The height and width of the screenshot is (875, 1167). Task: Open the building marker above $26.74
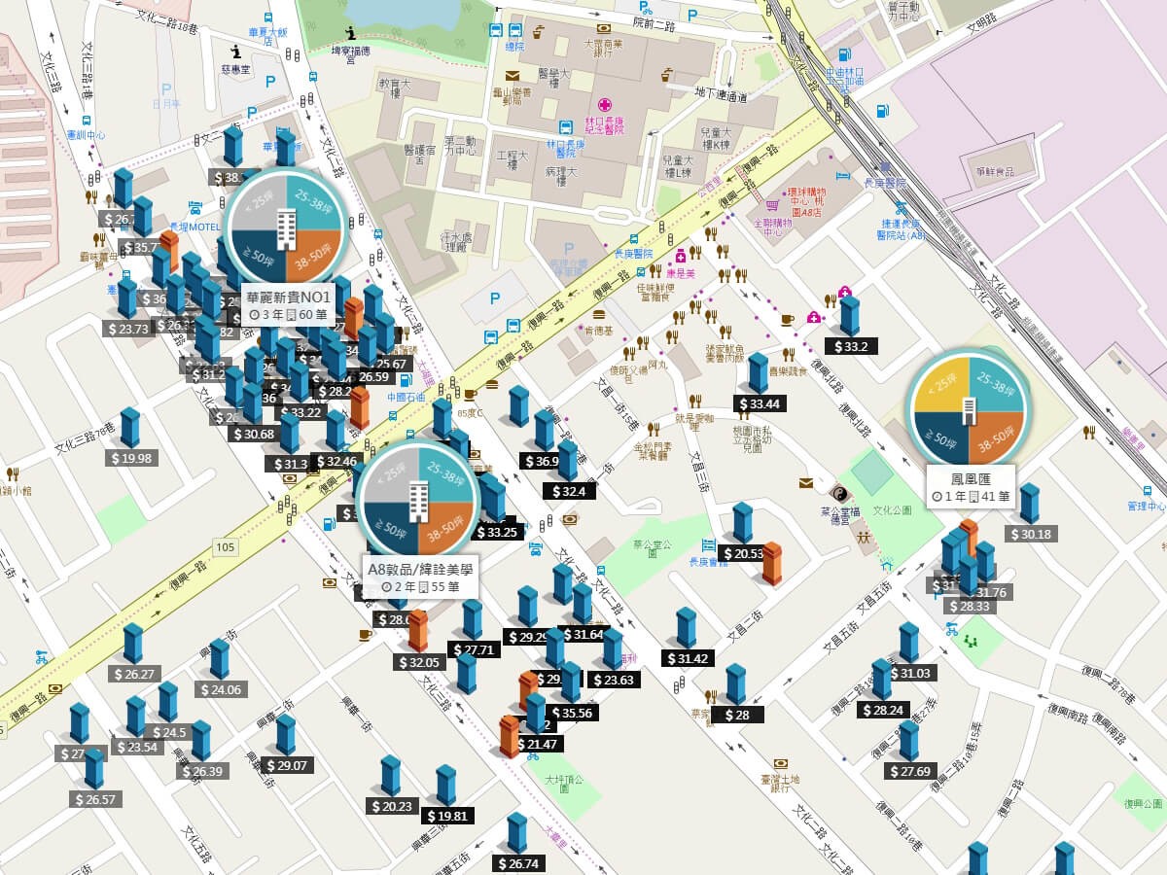pos(517,833)
